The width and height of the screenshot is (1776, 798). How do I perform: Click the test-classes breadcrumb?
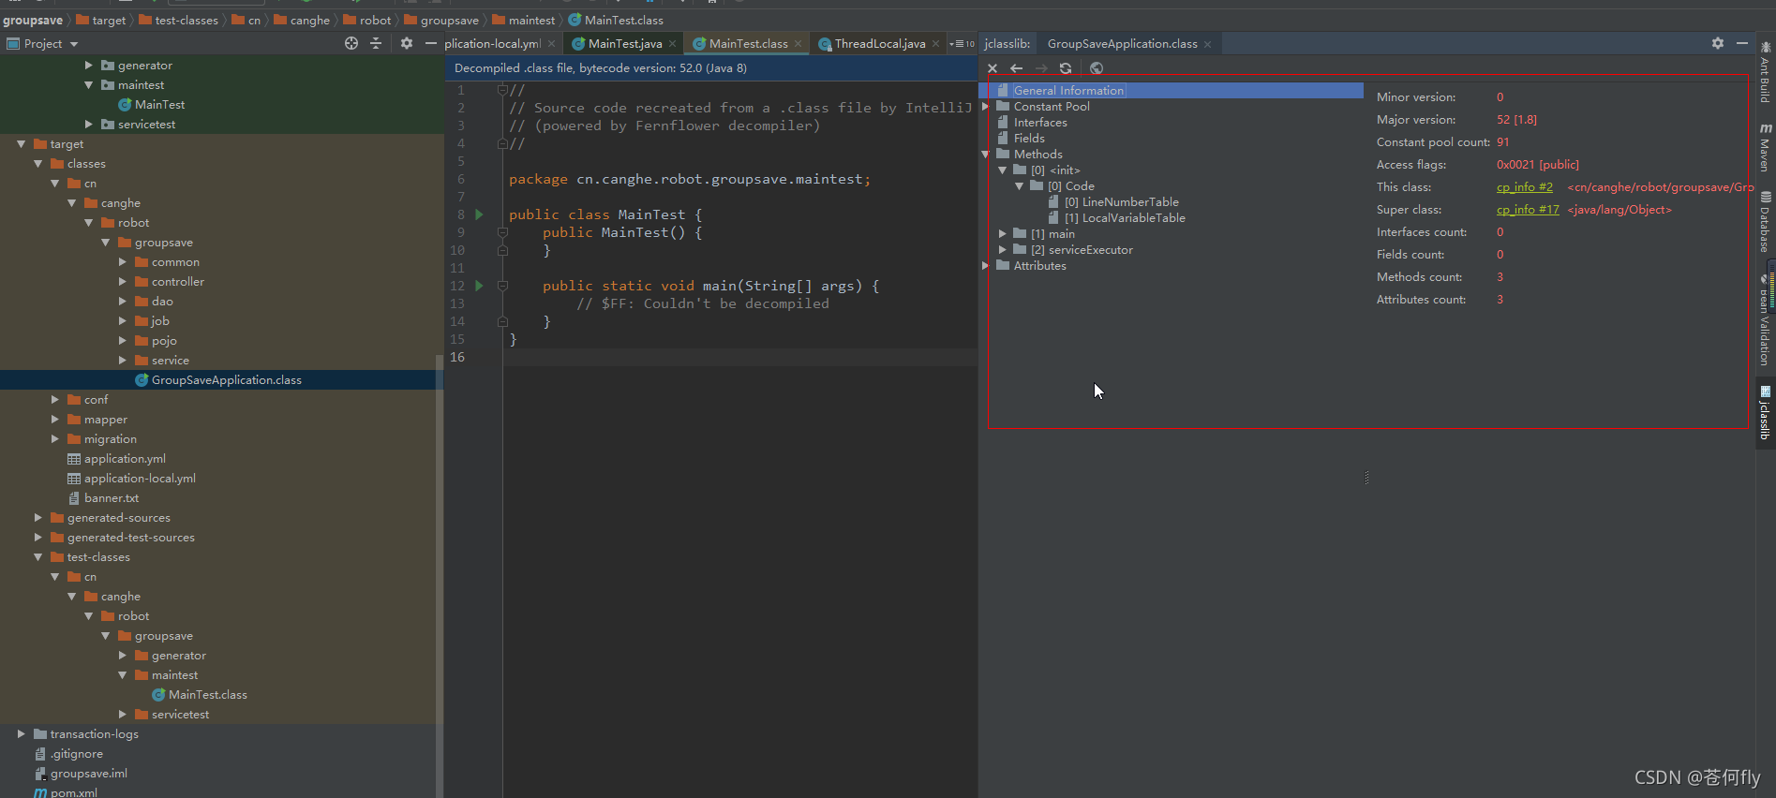(x=178, y=21)
